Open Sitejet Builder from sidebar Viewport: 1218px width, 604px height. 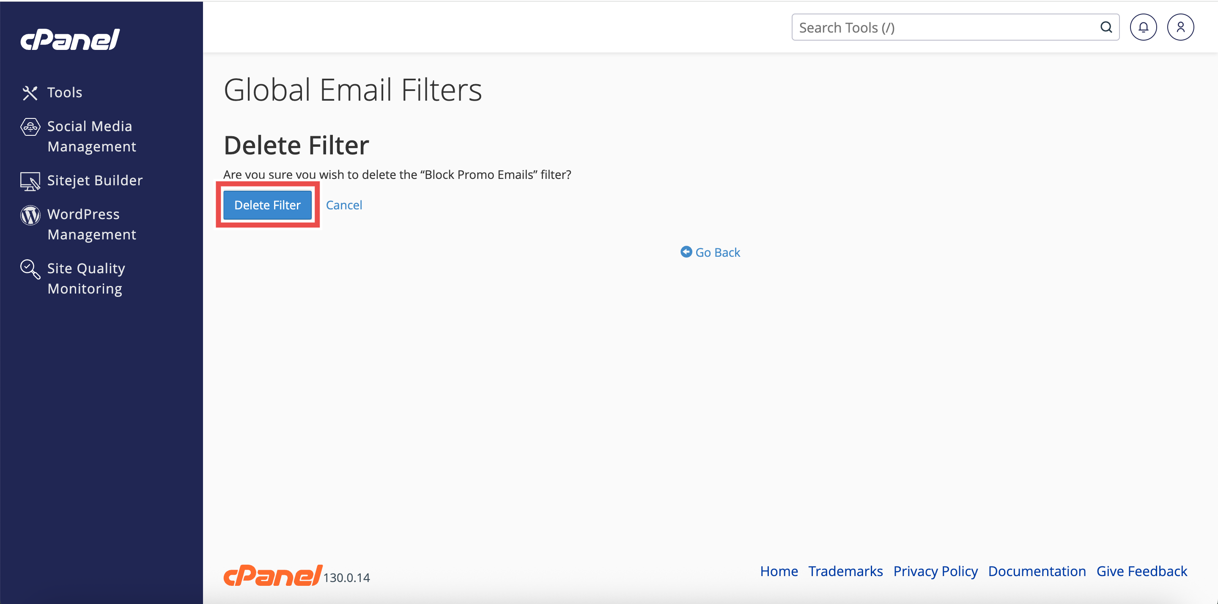click(95, 181)
